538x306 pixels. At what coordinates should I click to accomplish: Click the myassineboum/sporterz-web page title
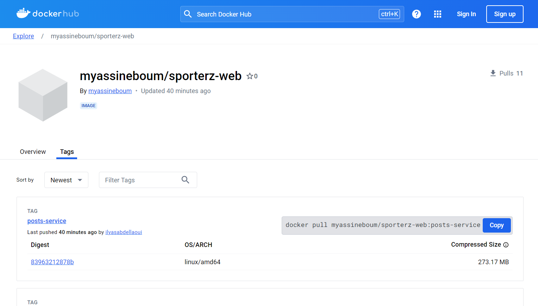tap(161, 76)
